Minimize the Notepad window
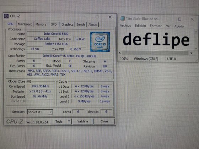 [167, 19]
